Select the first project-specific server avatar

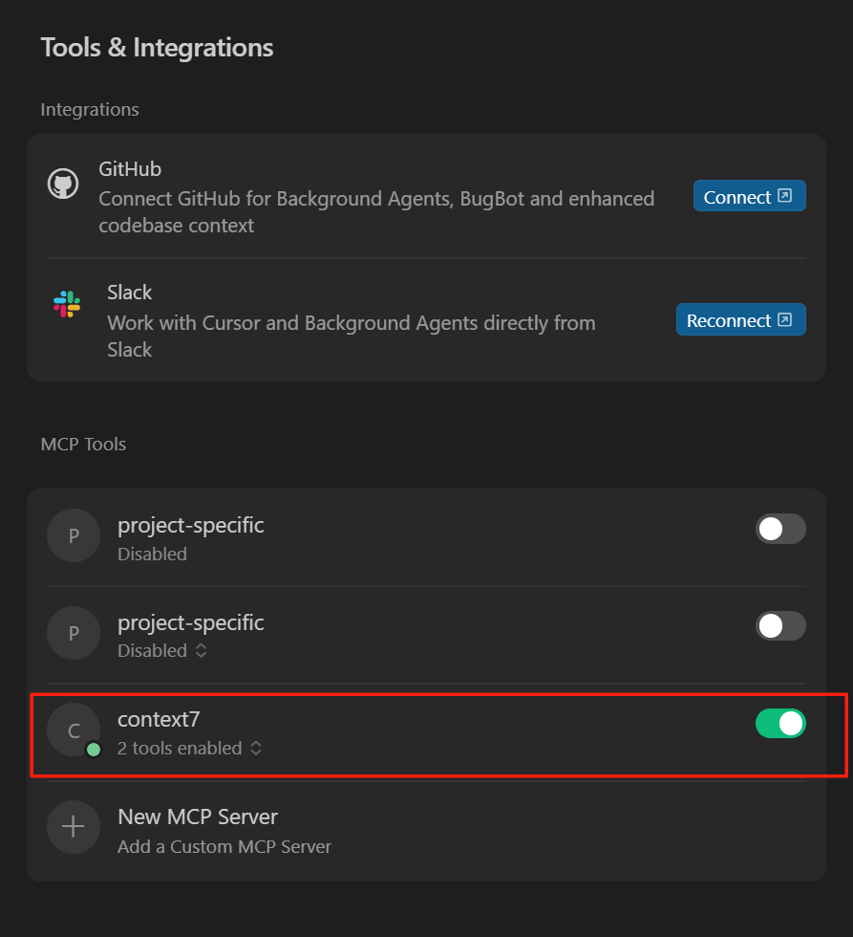74,535
